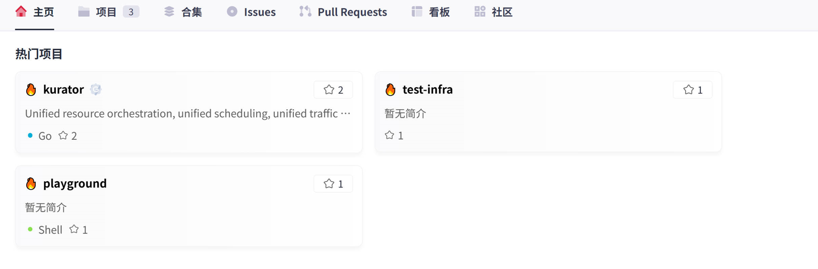The width and height of the screenshot is (818, 269).
Task: Star the test-infra project
Action: click(x=692, y=90)
